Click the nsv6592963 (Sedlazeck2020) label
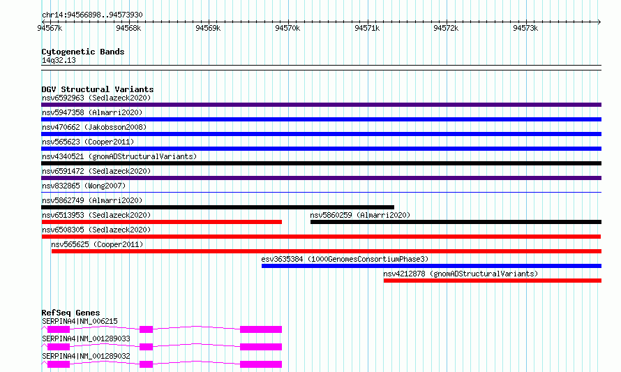 (96, 98)
